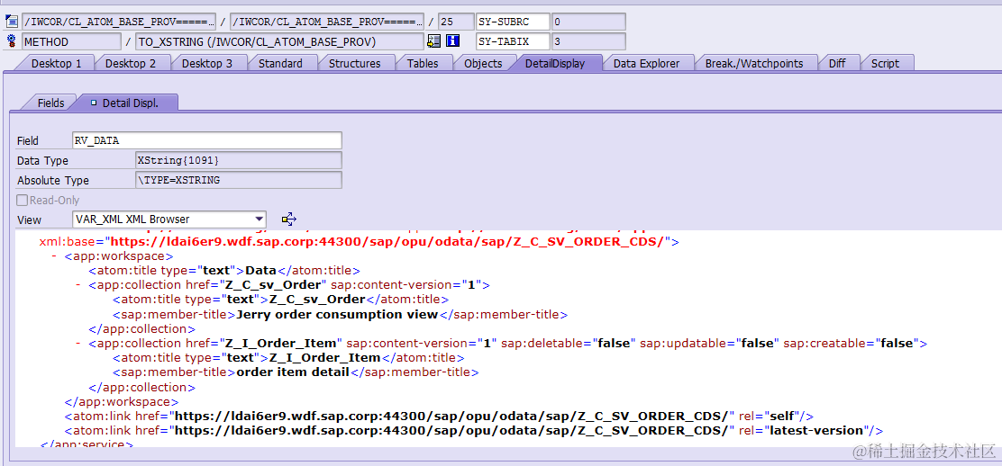Open the Script tab

tap(885, 63)
